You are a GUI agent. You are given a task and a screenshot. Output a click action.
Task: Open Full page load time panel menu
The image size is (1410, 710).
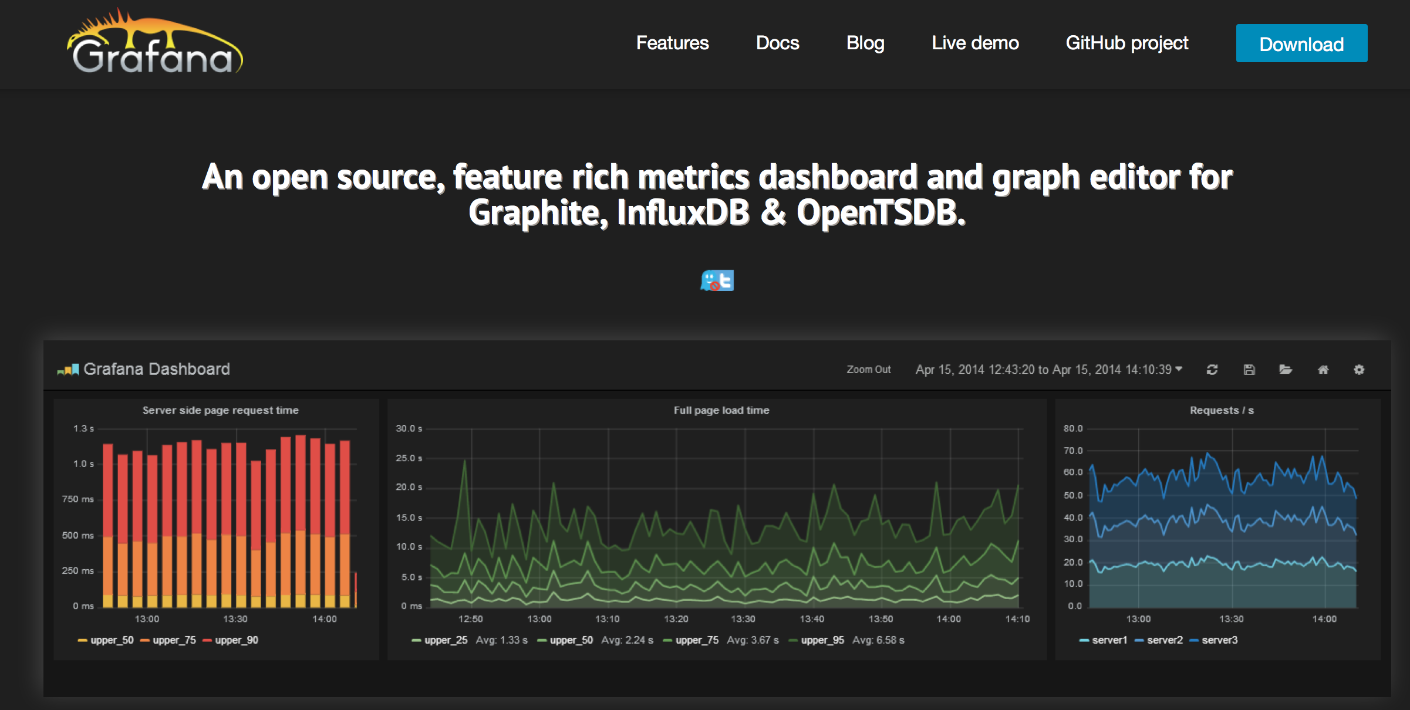click(721, 410)
